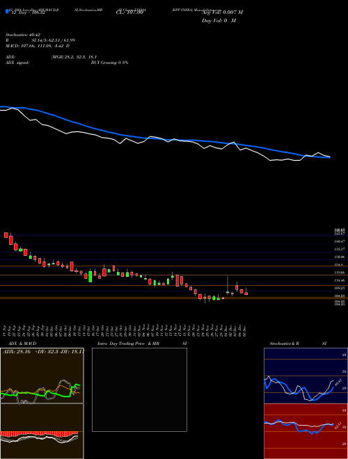
Task: Click the thick blue SMA line
Action: [x=164, y=140]
